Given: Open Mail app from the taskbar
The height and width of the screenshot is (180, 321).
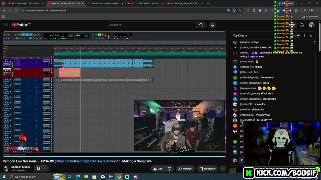Looking at the screenshot, I should coord(103,177).
